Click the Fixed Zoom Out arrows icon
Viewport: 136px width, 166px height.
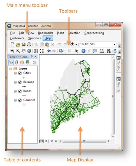click(42, 51)
